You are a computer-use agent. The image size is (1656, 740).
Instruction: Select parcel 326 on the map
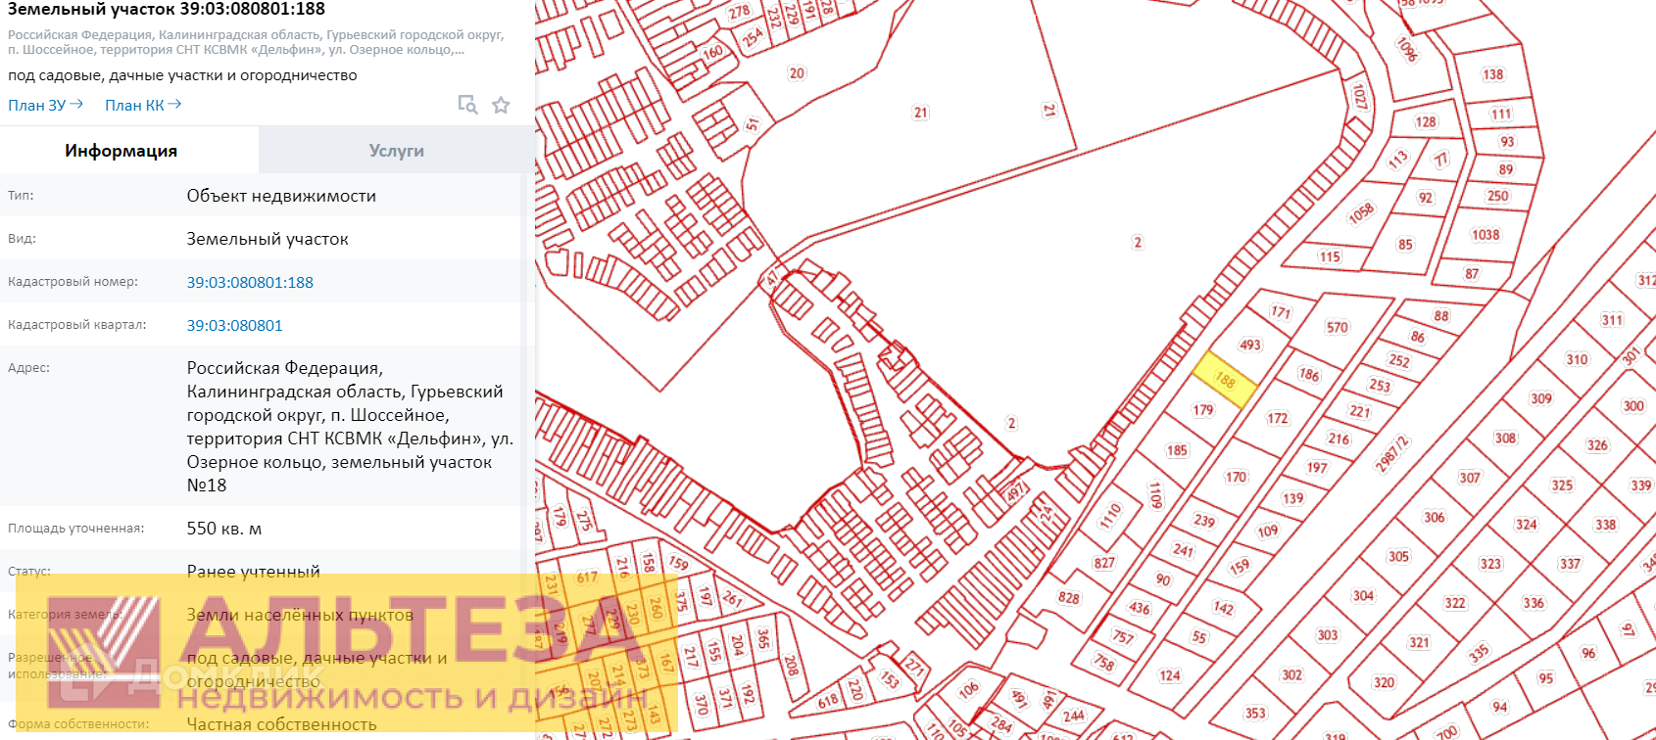coord(1597,444)
